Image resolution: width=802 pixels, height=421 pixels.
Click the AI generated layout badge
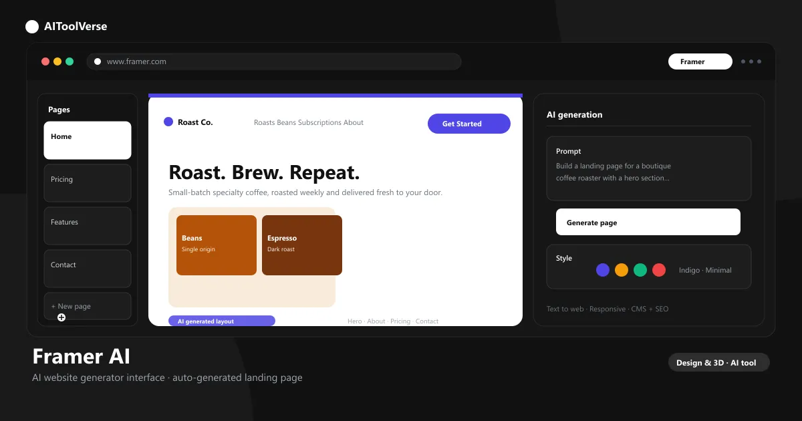point(222,321)
